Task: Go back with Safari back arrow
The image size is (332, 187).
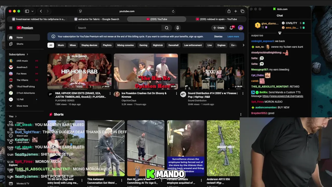Action: pyautogui.click(x=41, y=11)
